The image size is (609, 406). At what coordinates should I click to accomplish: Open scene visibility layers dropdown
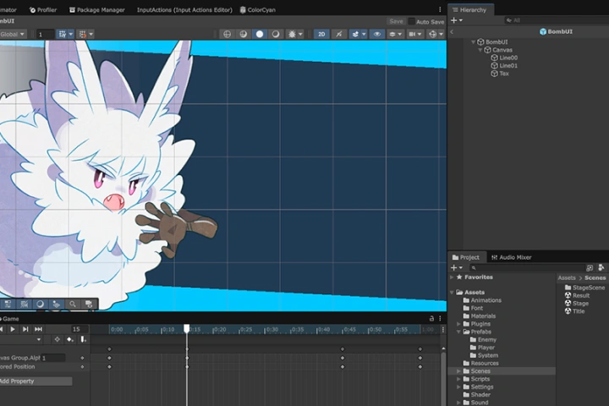point(395,34)
